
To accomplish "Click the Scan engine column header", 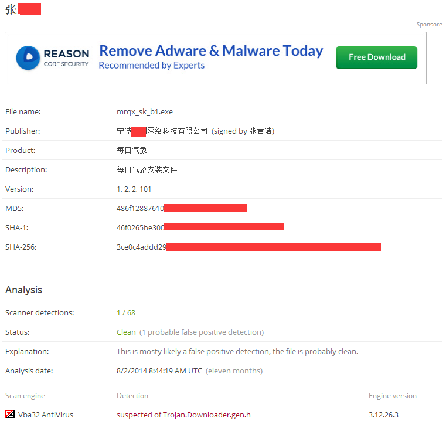I will 25,396.
